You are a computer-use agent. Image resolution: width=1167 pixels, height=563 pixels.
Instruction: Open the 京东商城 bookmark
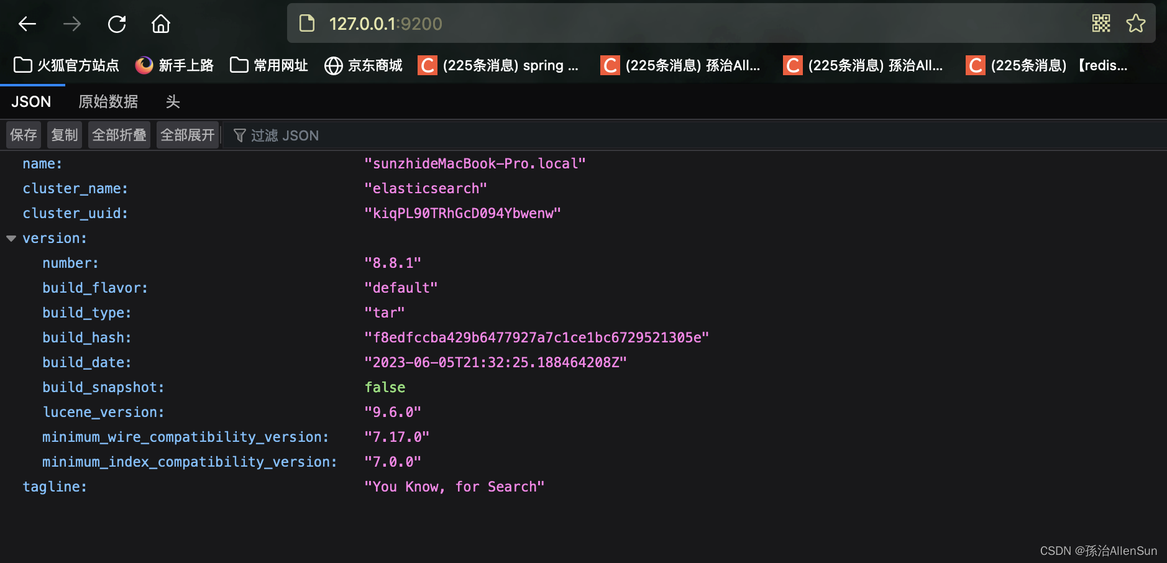click(x=364, y=65)
